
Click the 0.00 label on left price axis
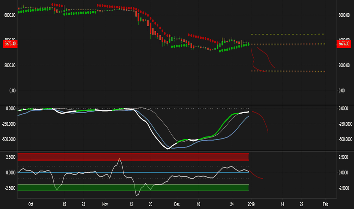click(13, 90)
